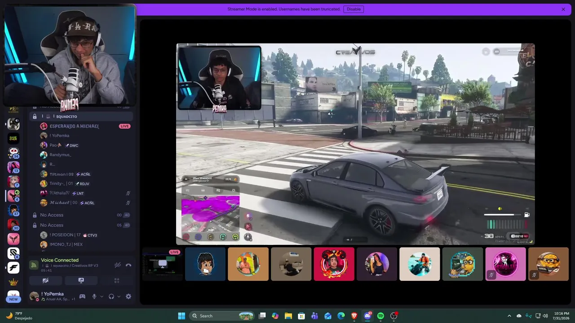This screenshot has width=575, height=323.
Task: Open Discord user settings gear
Action: point(128,297)
